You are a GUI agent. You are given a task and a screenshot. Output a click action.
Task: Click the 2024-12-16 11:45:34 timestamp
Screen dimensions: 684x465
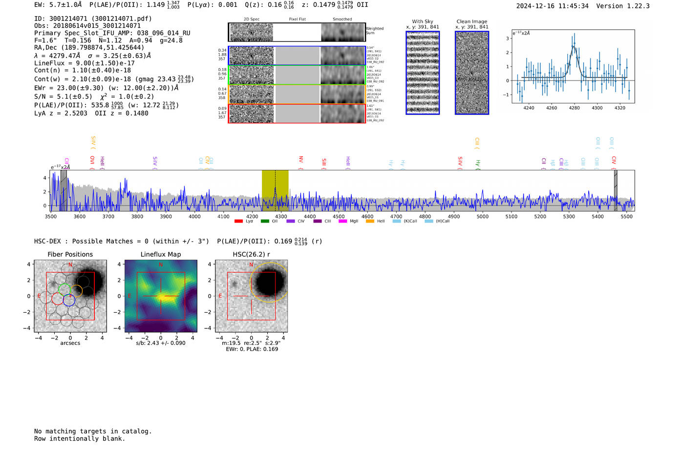click(553, 6)
